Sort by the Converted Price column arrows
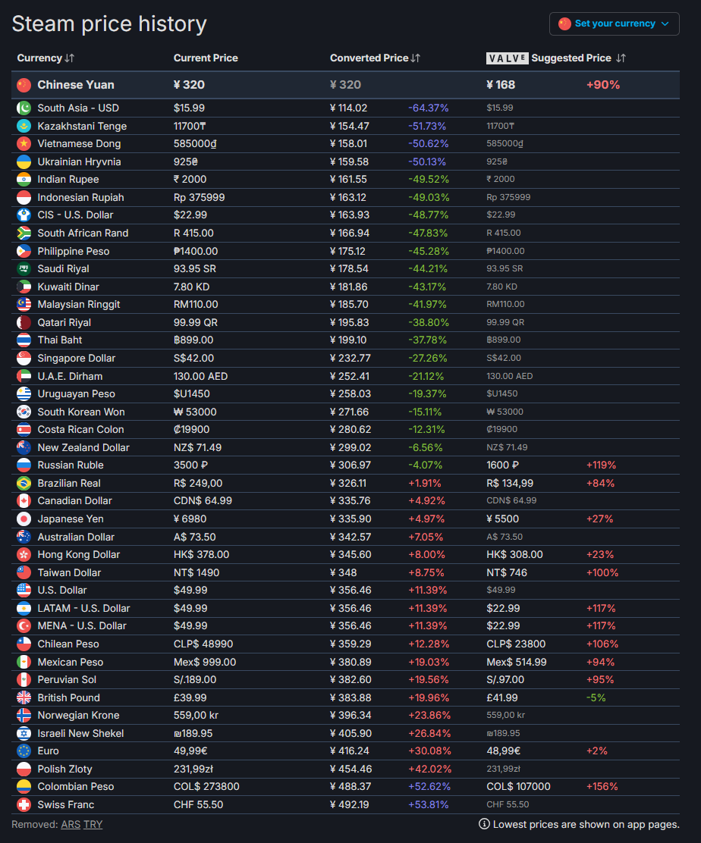 click(415, 58)
